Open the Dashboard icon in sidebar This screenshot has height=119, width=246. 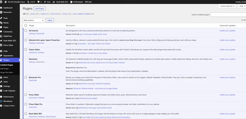1,8
